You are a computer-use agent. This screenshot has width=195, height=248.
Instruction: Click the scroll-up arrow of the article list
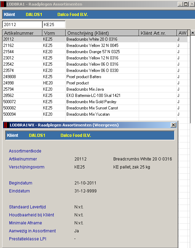(x=193, y=33)
